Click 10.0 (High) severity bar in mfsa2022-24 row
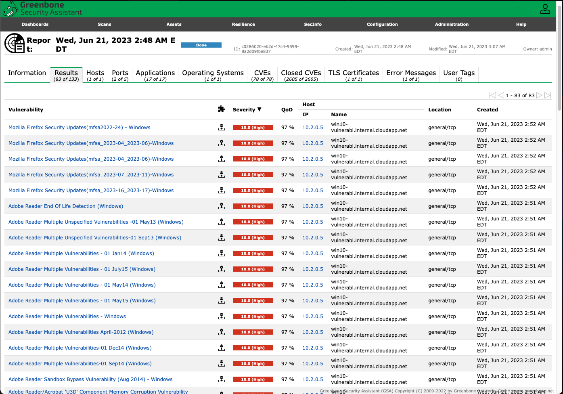The width and height of the screenshot is (563, 394). [253, 127]
